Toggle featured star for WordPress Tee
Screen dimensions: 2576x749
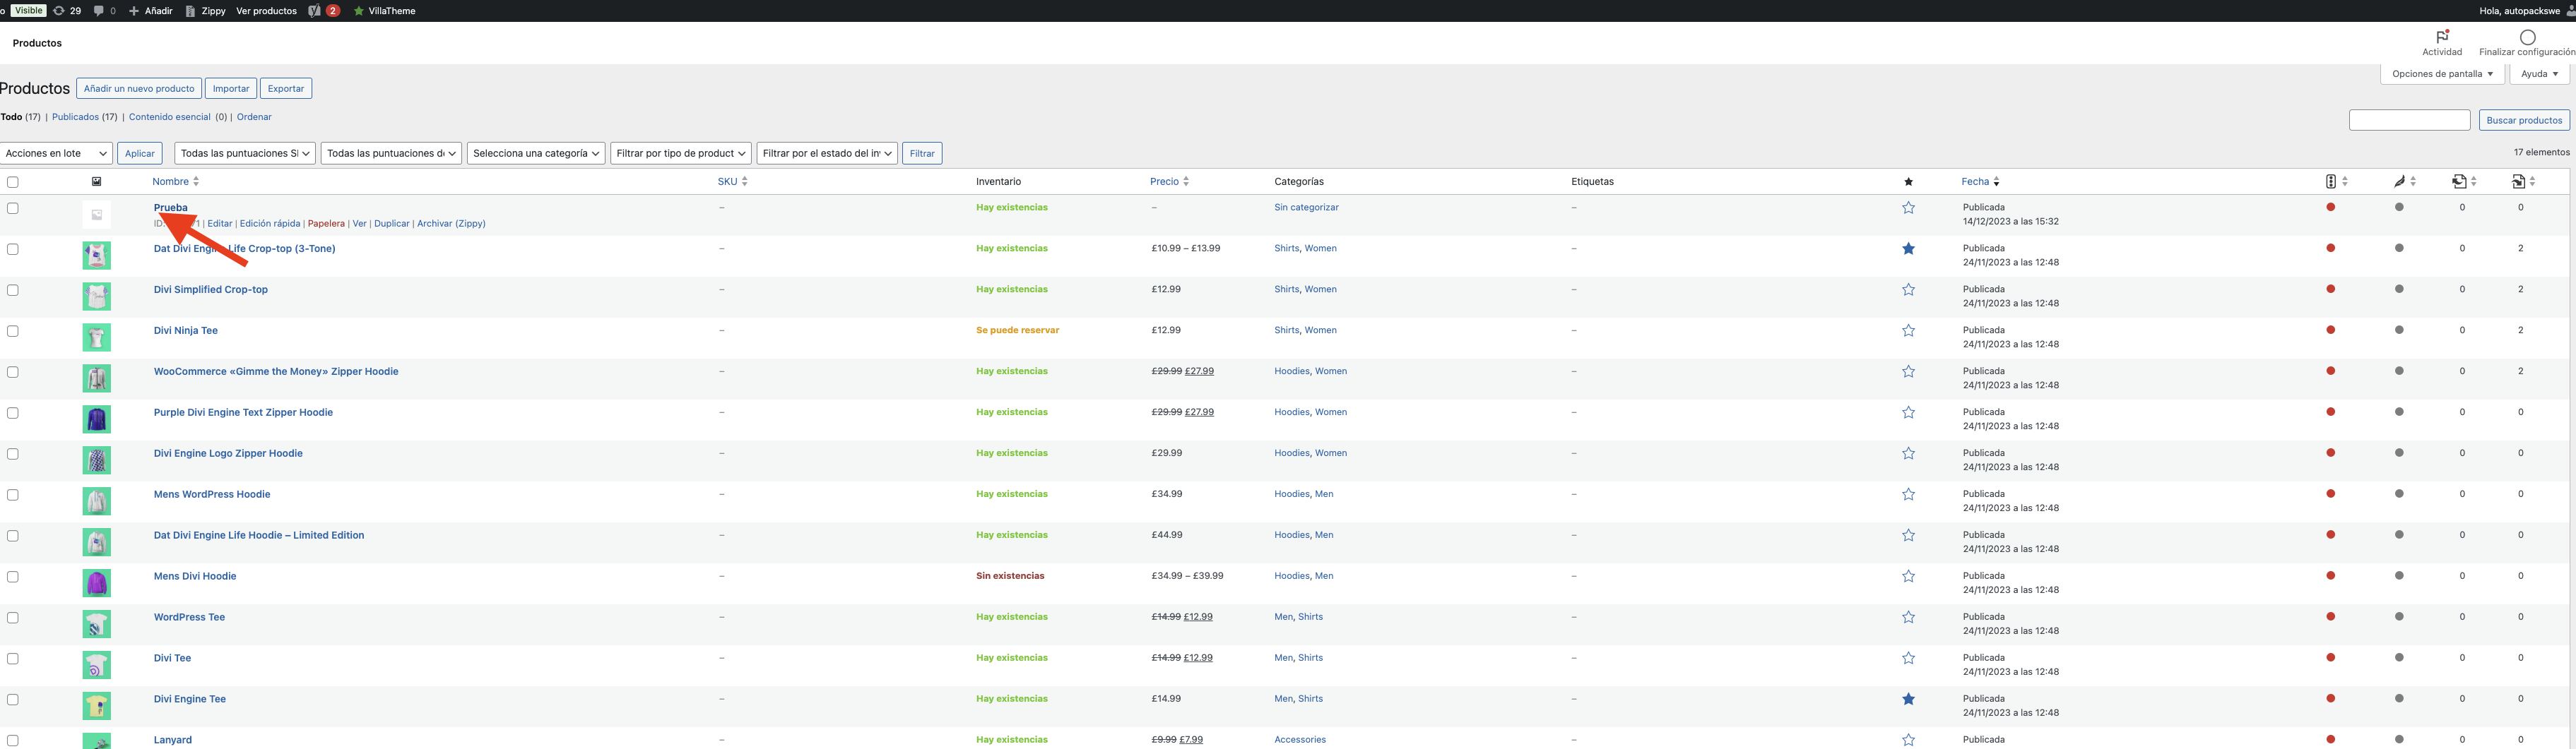coord(1908,617)
